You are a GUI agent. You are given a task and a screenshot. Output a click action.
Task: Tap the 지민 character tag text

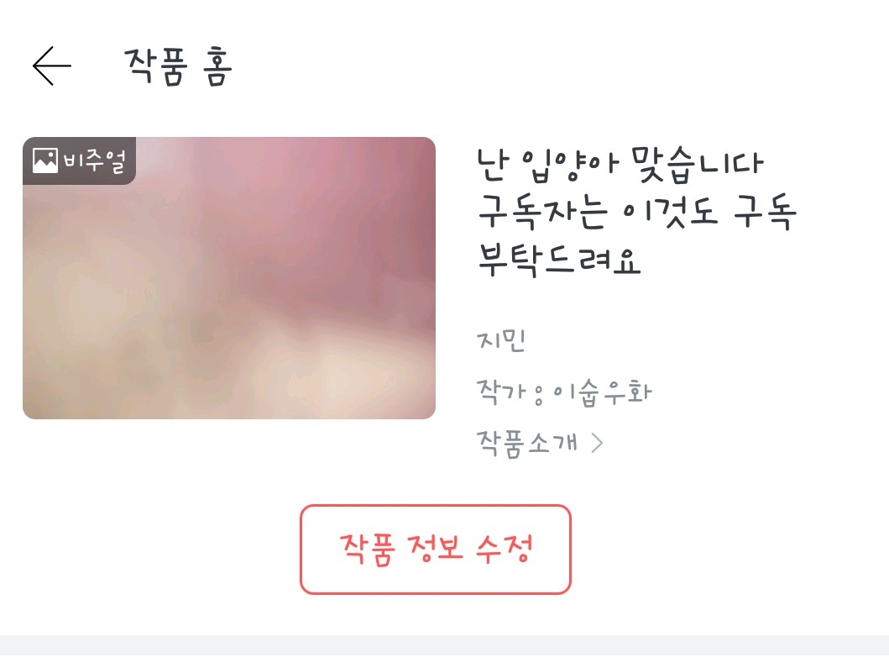pyautogui.click(x=501, y=340)
